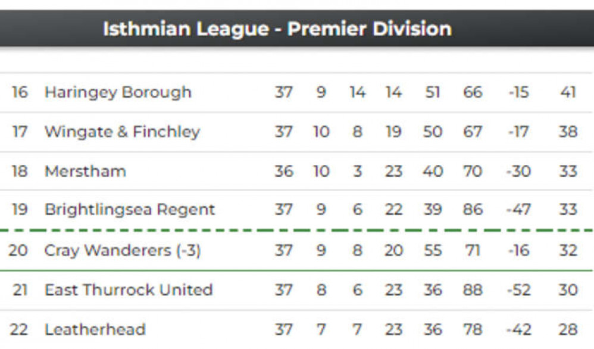Select the Haringey Borough team name
Image resolution: width=594 pixels, height=349 pixels.
point(118,92)
